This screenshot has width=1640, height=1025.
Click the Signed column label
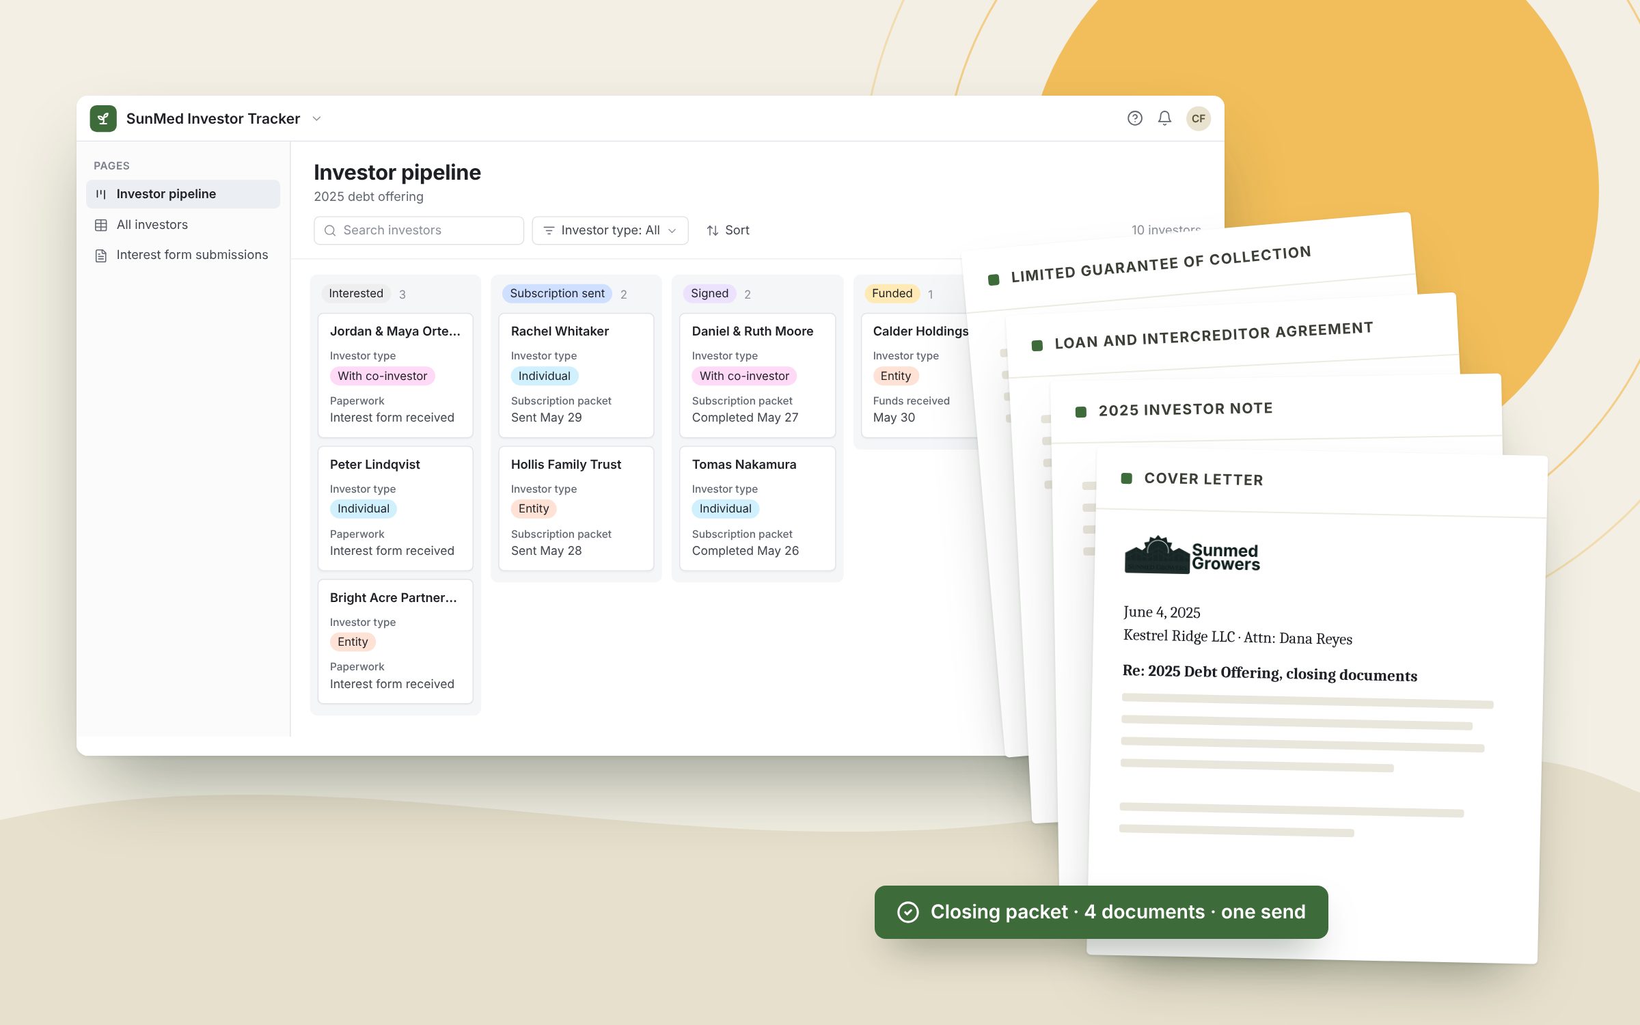[x=709, y=294]
